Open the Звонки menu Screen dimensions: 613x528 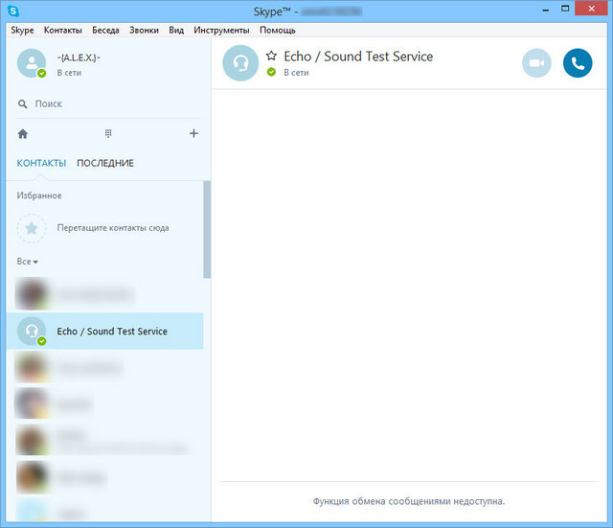click(144, 30)
